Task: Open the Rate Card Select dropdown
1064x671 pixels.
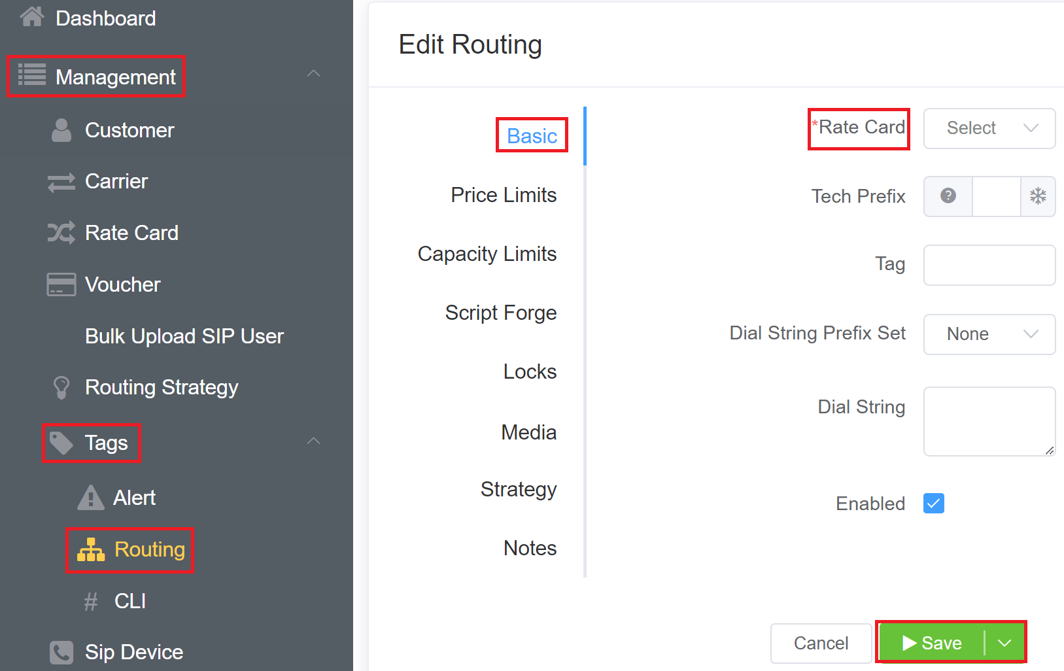Action: 989,128
